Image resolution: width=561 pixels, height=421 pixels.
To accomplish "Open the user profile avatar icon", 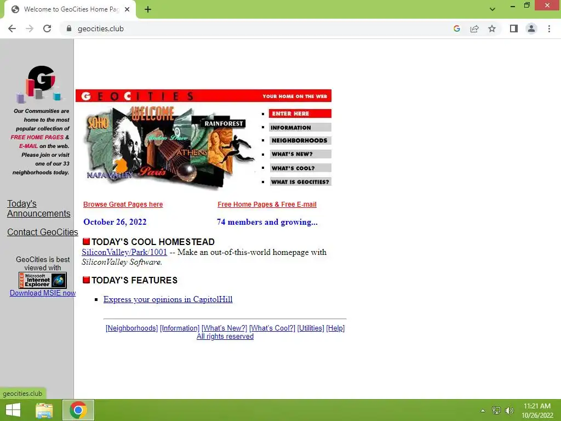I will 531,29.
